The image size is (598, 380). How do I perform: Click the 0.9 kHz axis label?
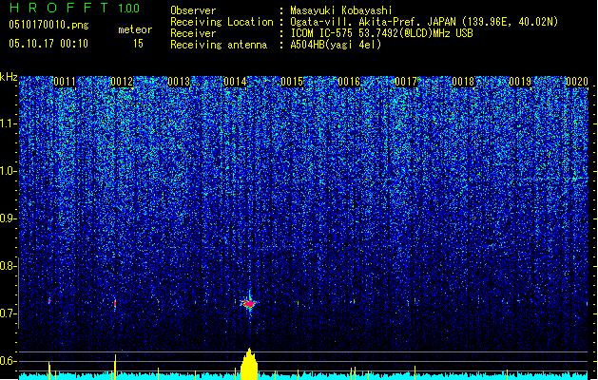(x=8, y=218)
